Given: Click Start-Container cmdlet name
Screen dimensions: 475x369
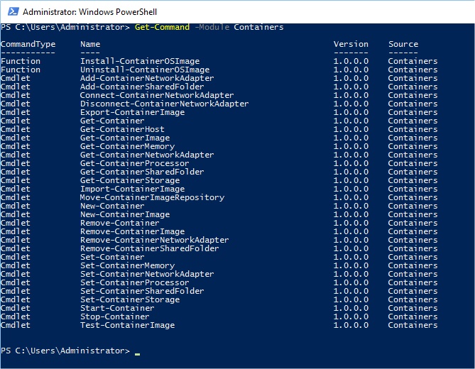Looking at the screenshot, I should click(117, 308).
